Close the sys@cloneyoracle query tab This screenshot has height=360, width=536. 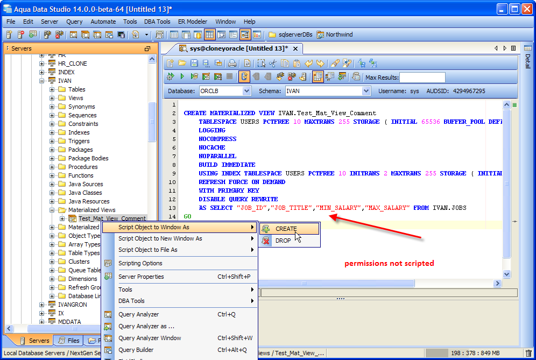coord(295,49)
